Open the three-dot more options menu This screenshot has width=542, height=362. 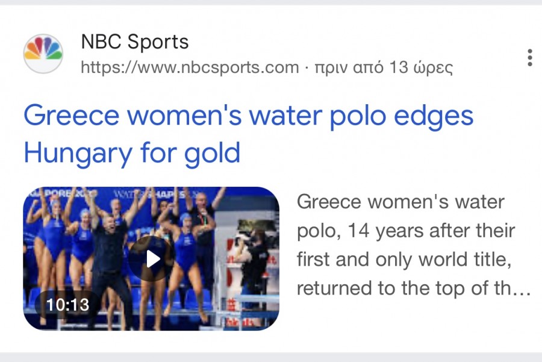click(x=530, y=58)
